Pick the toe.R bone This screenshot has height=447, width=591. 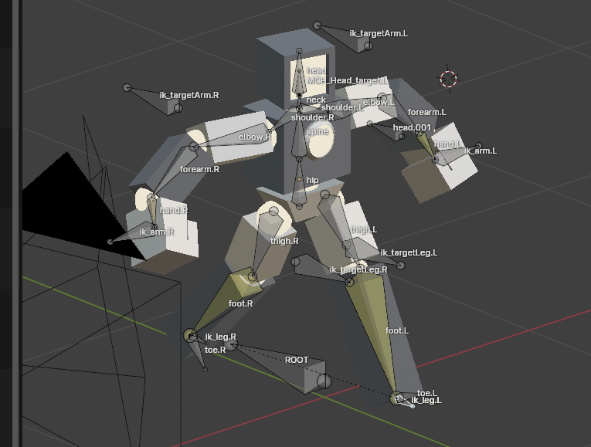pos(199,353)
